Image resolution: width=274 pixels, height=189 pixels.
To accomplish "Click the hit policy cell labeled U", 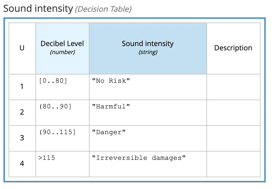I will [22, 48].
